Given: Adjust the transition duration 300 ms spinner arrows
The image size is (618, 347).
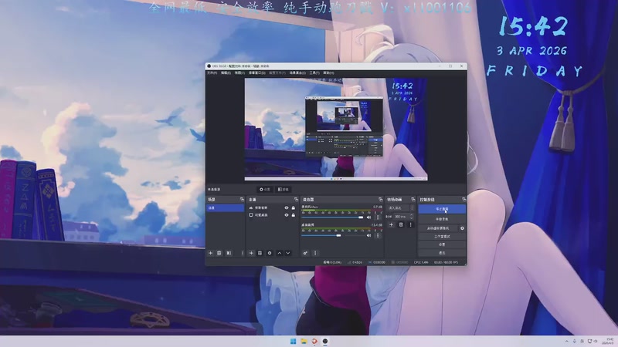Looking at the screenshot, I should pos(412,217).
